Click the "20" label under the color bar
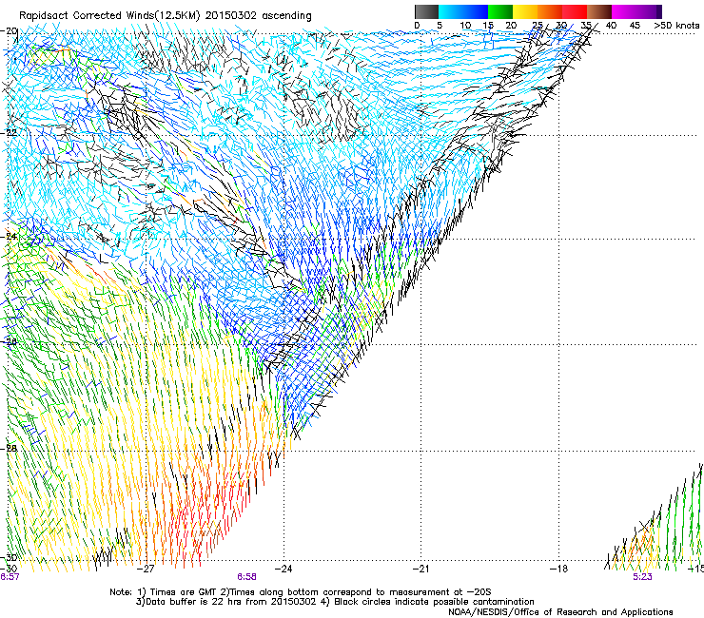Image resolution: width=704 pixels, height=618 pixels. 511,26
